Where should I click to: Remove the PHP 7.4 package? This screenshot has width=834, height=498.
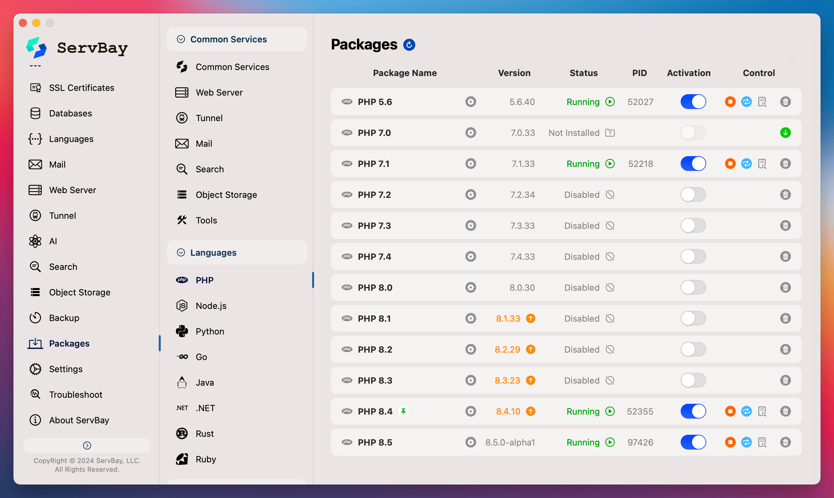coord(785,256)
